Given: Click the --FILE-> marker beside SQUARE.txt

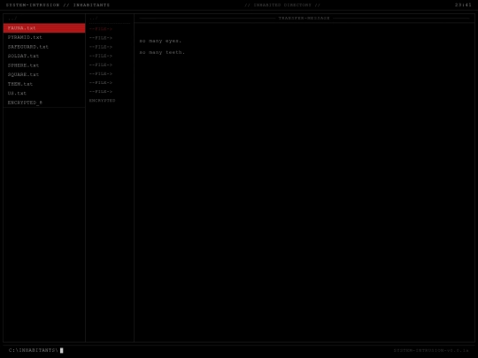Looking at the screenshot, I should click(101, 73).
